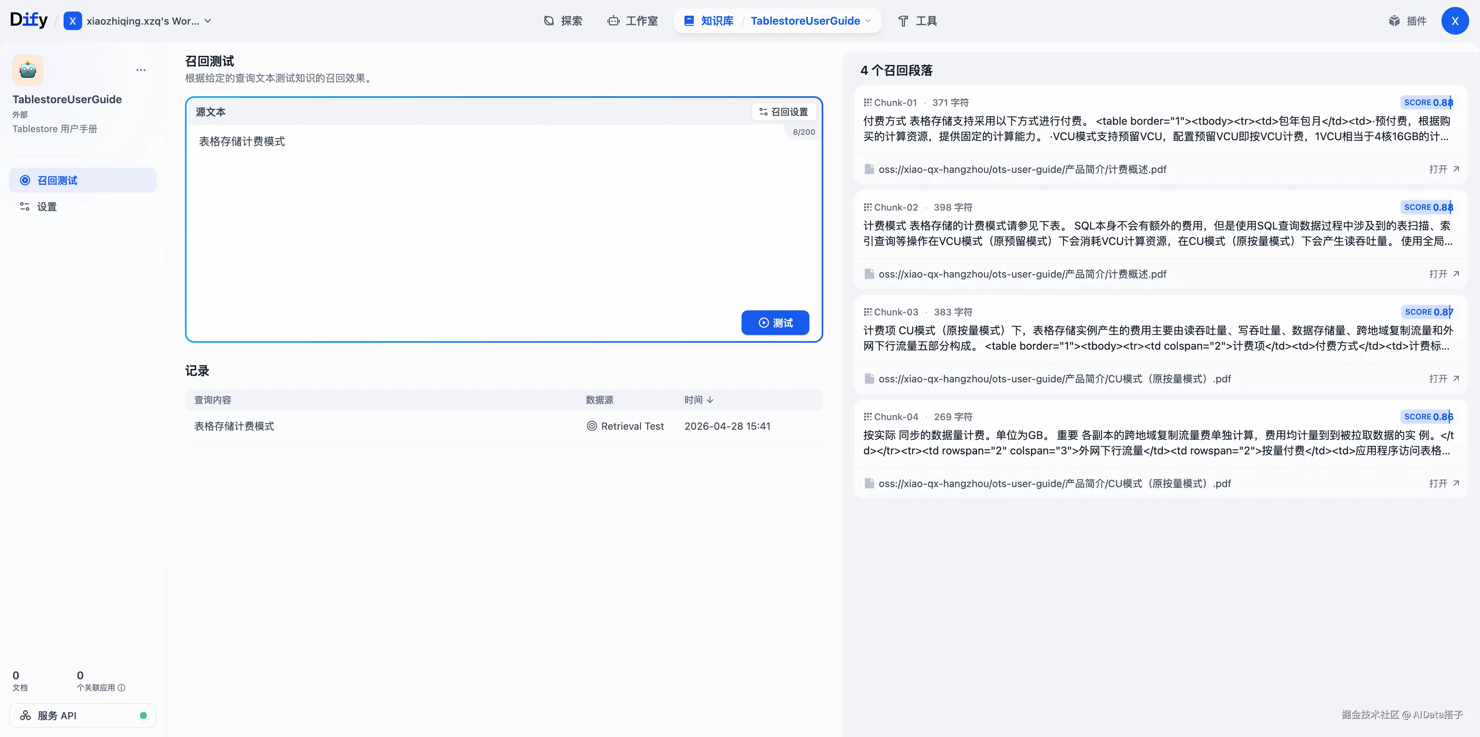The image size is (1480, 737).
Task: Click the Chunk-04 grip icon
Action: [868, 417]
